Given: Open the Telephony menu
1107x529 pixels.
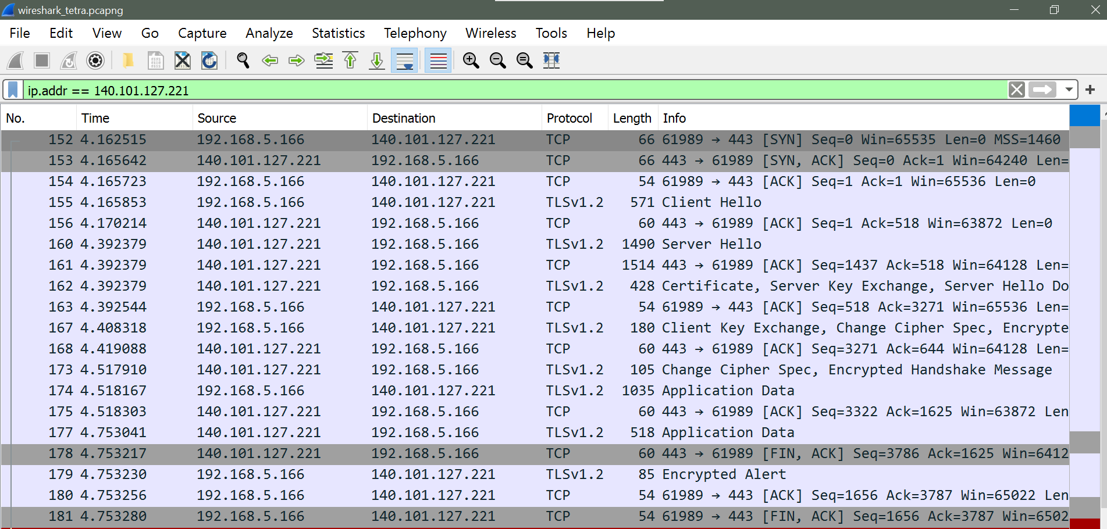Looking at the screenshot, I should tap(415, 33).
